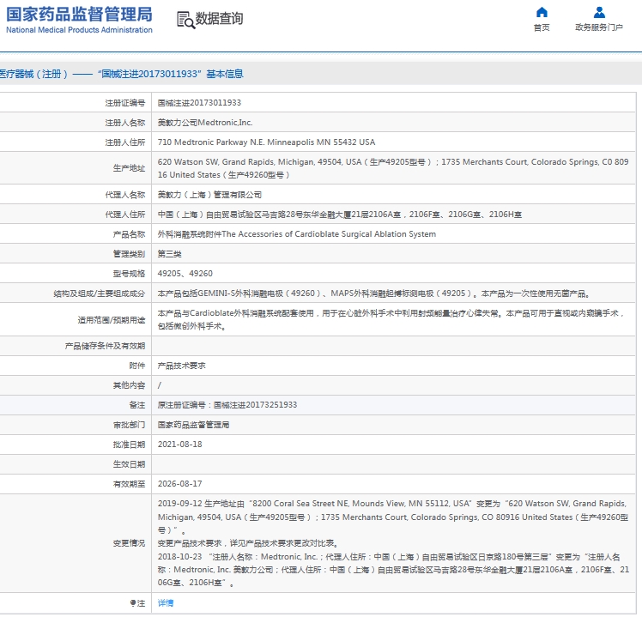Click the 代理人名称 row label
642x617 pixels.
pyautogui.click(x=124, y=195)
